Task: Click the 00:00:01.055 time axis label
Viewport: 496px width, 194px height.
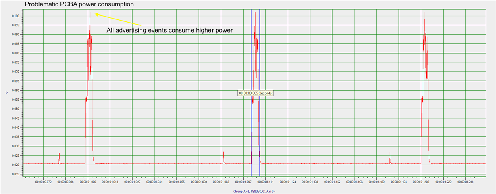Action: tap(177, 182)
